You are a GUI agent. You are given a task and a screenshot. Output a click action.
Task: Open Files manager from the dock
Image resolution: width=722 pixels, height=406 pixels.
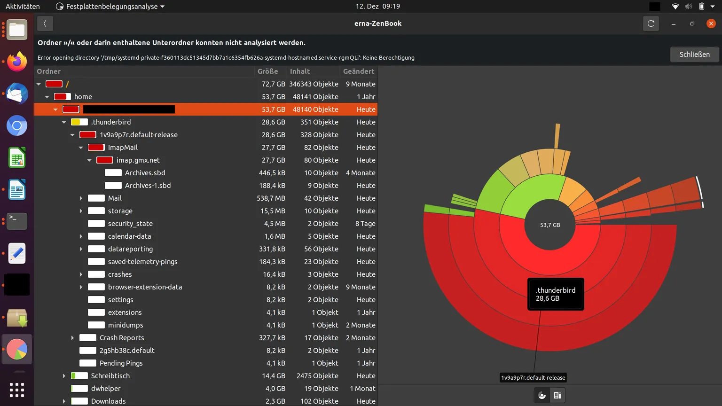click(x=17, y=30)
